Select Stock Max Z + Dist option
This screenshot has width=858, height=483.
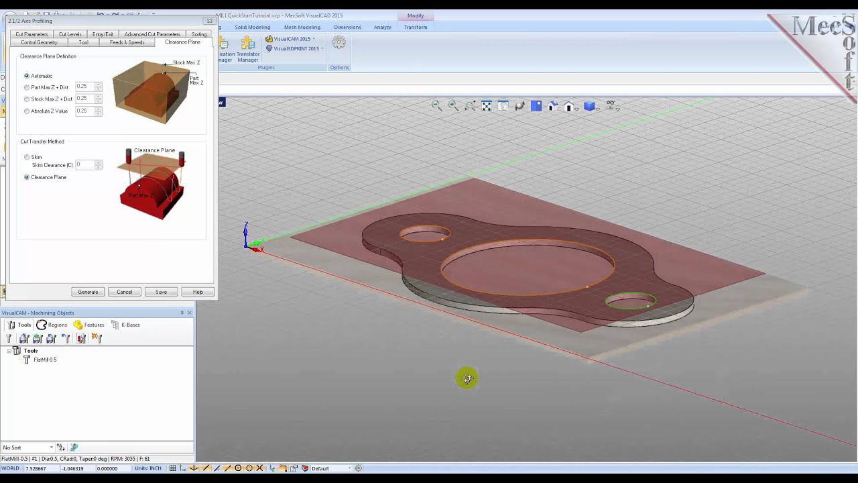[27, 99]
